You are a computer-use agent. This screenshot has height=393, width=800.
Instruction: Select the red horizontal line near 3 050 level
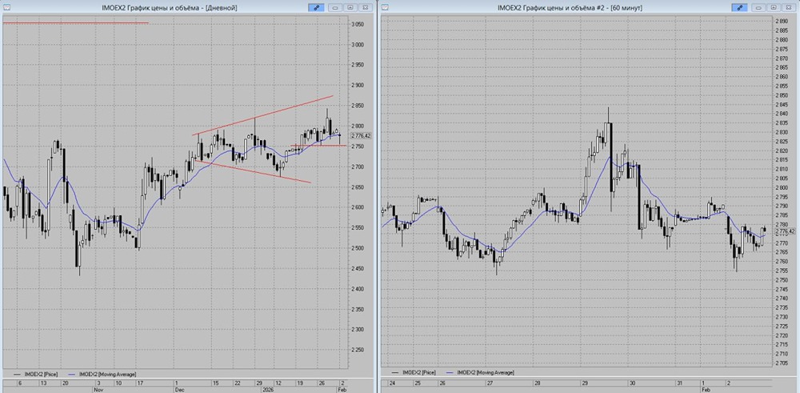pos(75,23)
